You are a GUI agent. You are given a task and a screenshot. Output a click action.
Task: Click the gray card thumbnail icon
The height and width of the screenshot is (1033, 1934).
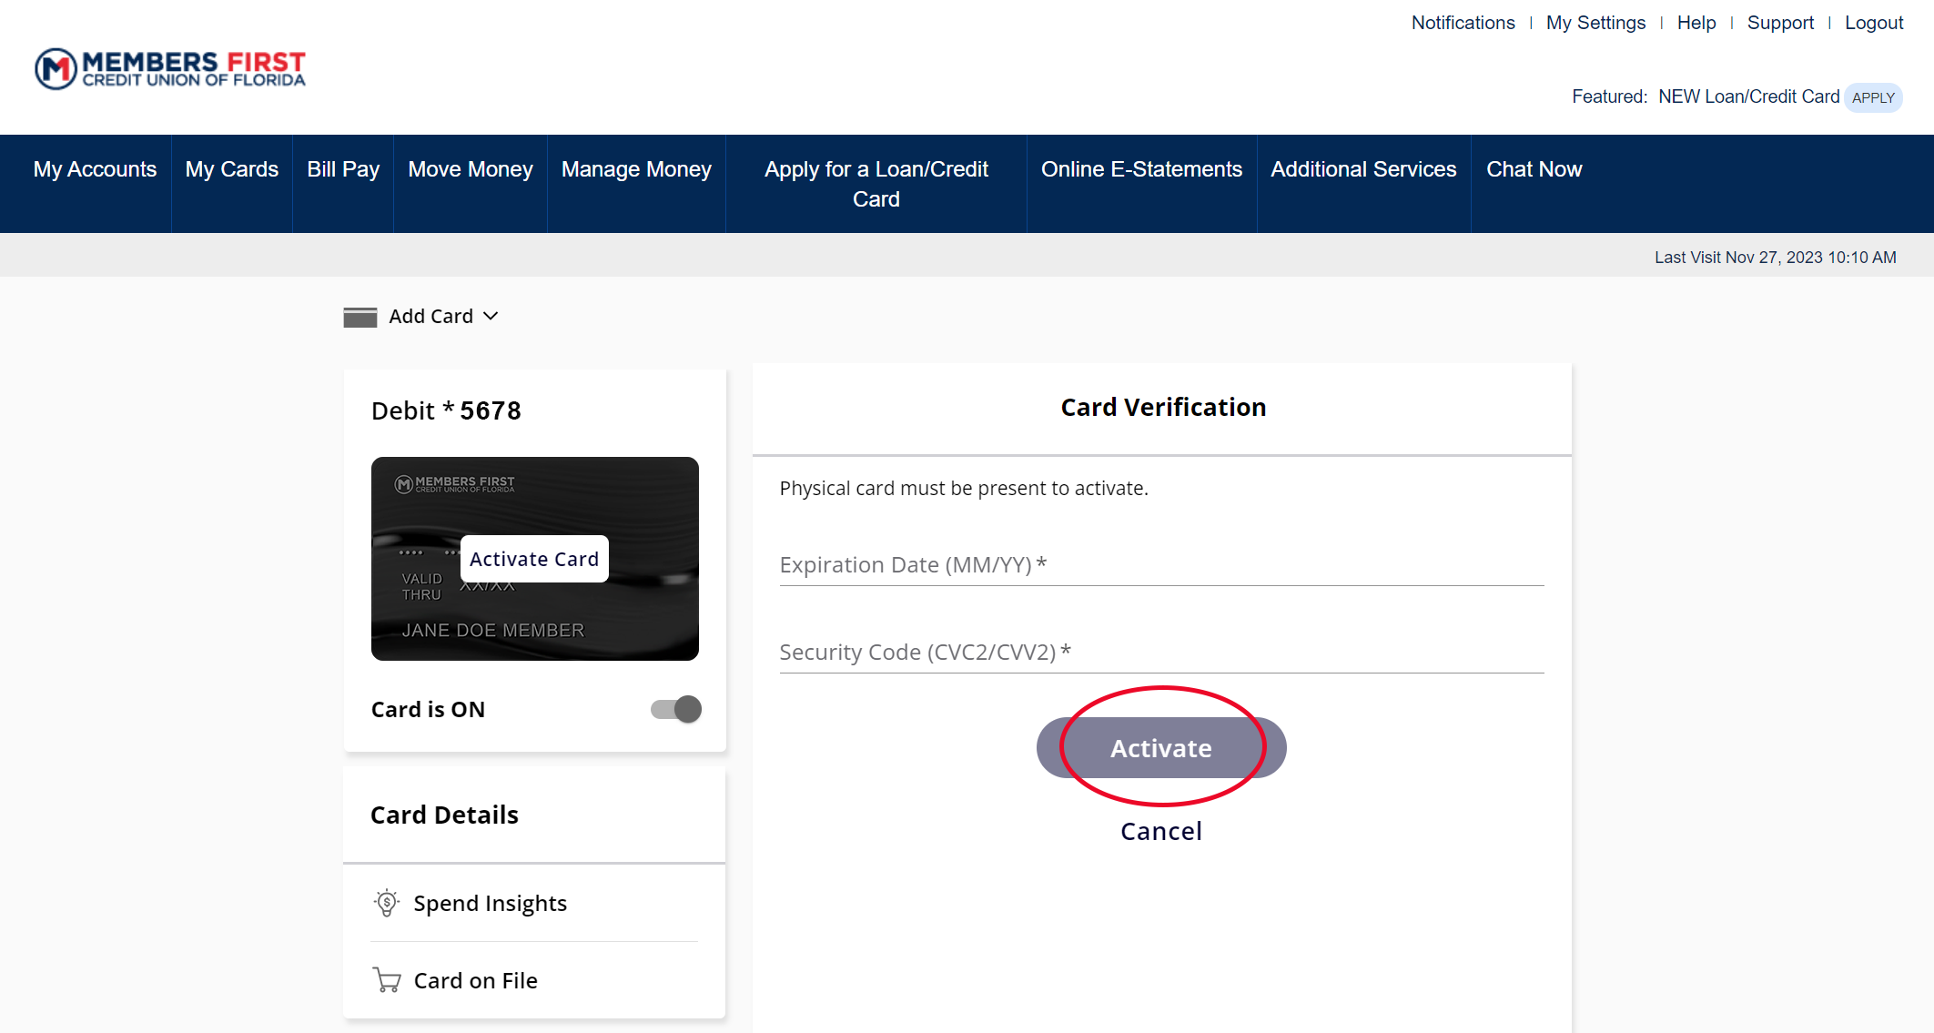(360, 317)
